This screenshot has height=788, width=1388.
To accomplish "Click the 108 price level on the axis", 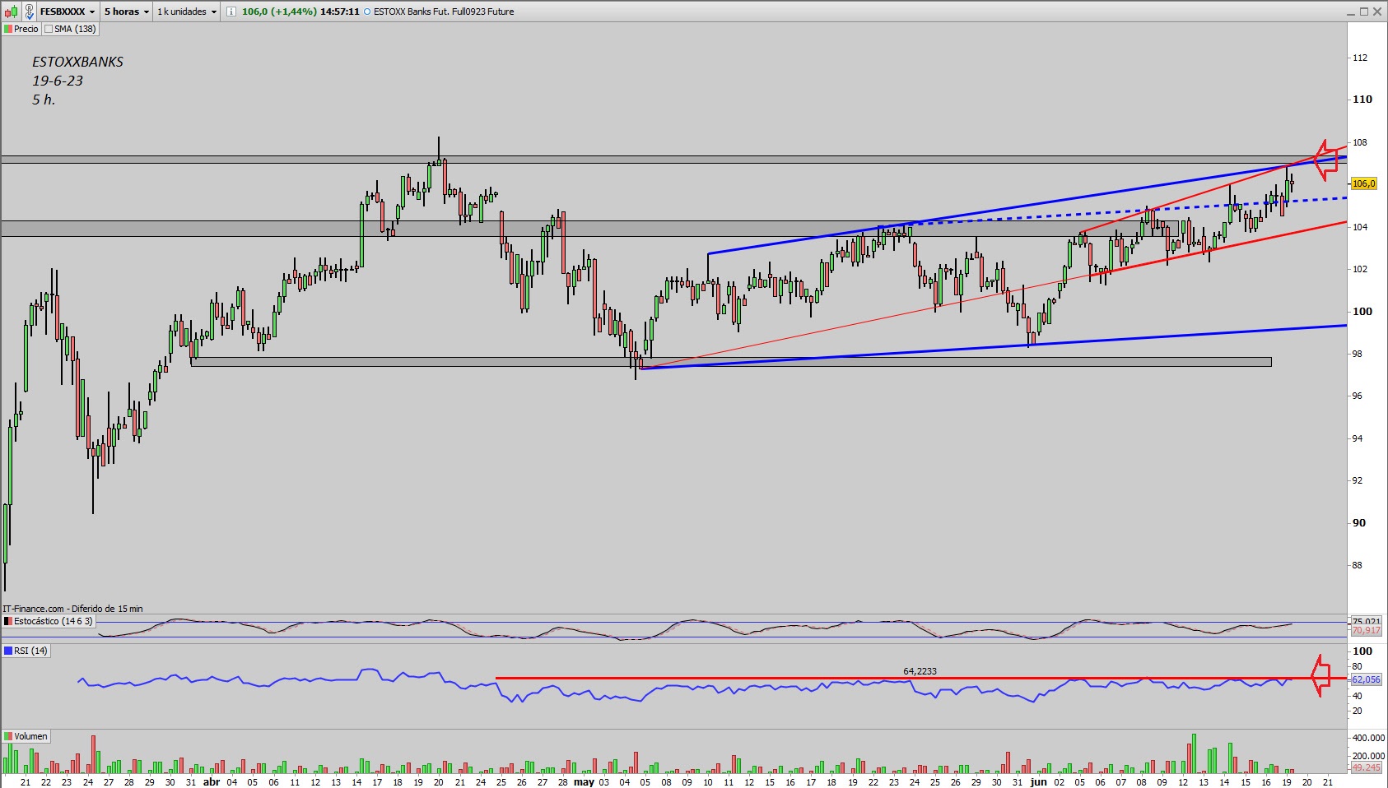I will [1360, 142].
